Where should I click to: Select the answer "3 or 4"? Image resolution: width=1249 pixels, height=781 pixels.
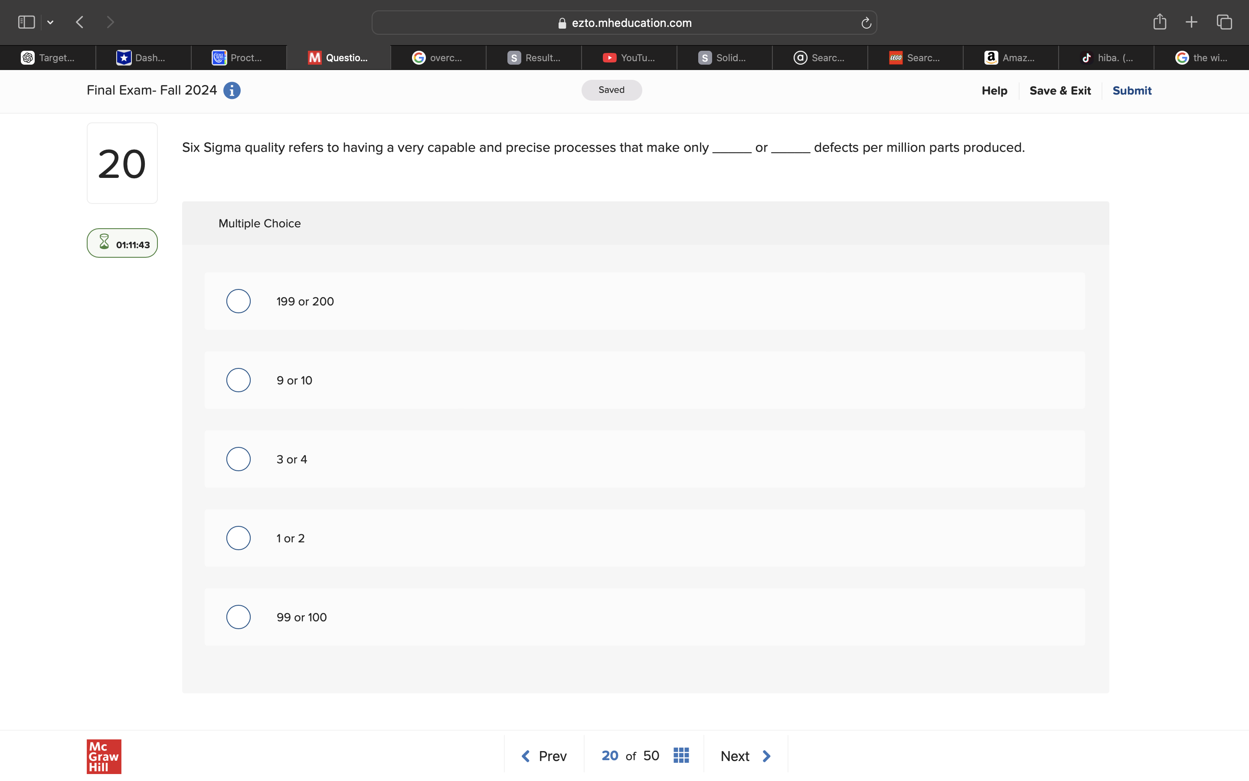coord(239,459)
